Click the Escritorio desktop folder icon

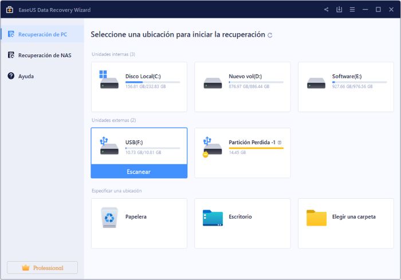click(x=213, y=218)
